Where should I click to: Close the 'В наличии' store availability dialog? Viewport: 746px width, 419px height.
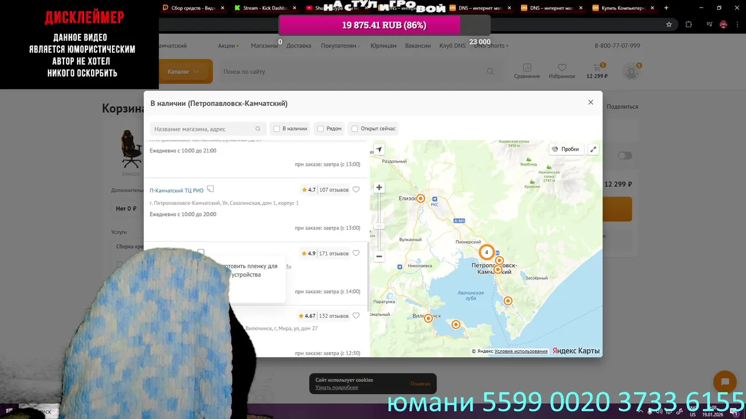coord(590,102)
